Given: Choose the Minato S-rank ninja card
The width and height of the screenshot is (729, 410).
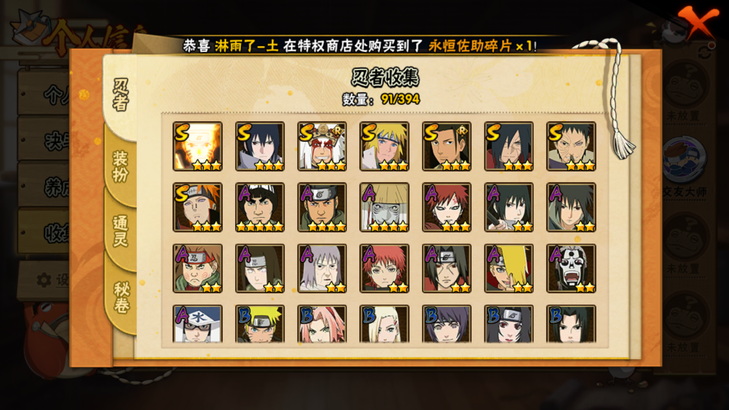Looking at the screenshot, I should (384, 146).
